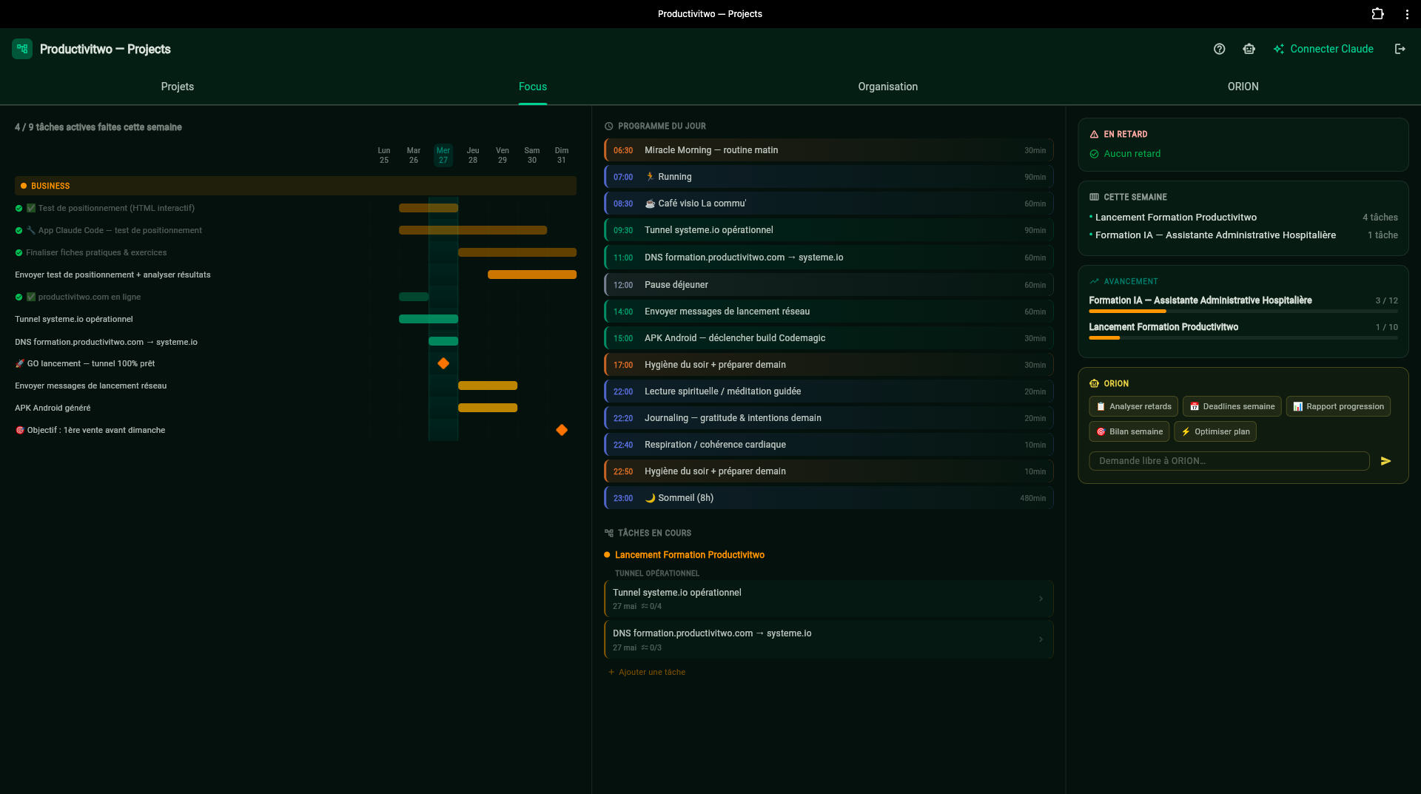Click the ORION panel robot icon
Viewport: 1421px width, 794px height.
pyautogui.click(x=1094, y=383)
